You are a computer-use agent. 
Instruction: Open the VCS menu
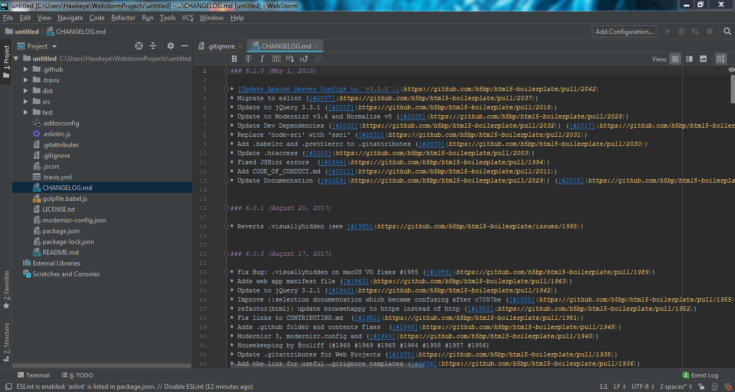click(x=187, y=18)
